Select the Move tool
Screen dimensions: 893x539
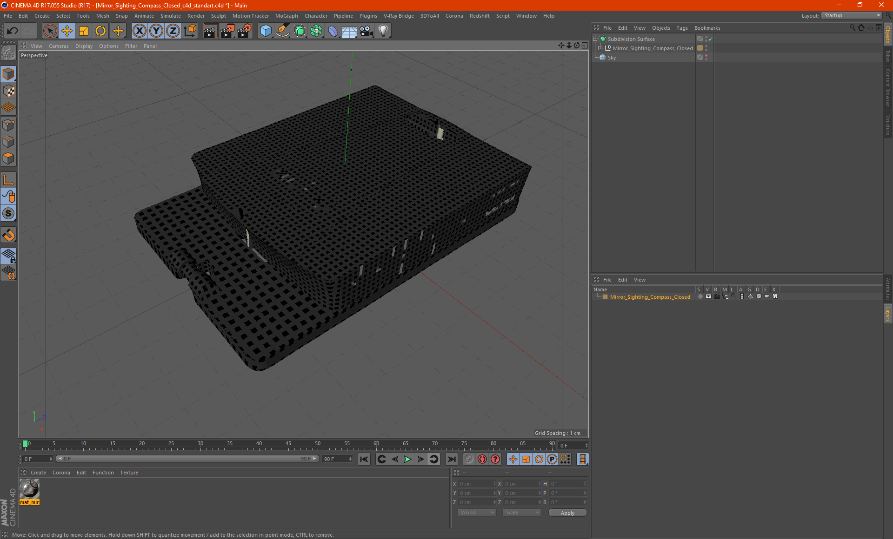pos(67,31)
